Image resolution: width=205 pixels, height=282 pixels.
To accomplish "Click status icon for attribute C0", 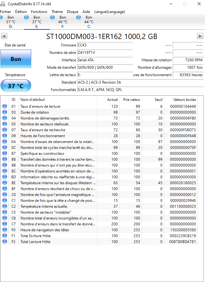I will pyautogui.click(x=5, y=195).
